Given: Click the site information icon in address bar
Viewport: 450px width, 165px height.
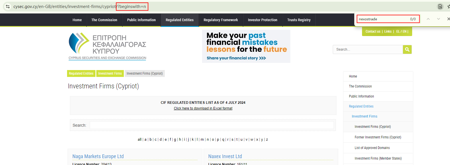Looking at the screenshot, I should tap(8, 6).
